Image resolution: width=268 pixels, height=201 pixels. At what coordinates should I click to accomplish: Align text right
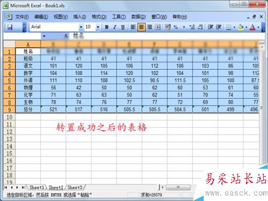pos(150,27)
